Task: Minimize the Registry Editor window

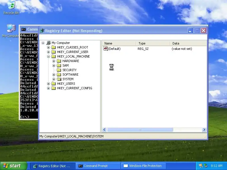Action: (190, 31)
